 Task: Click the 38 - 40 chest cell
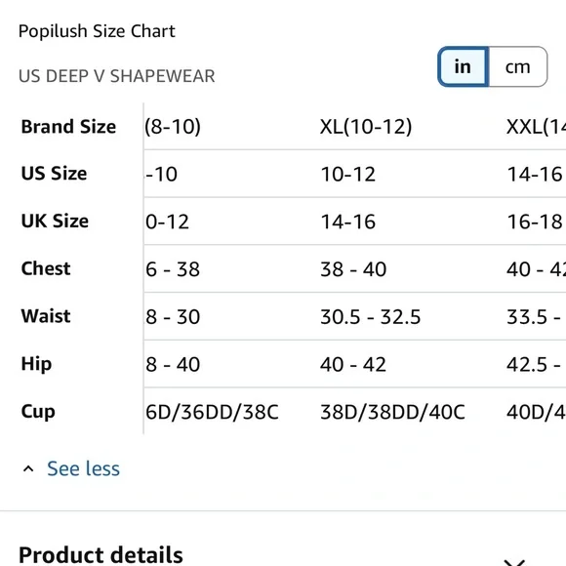353,269
